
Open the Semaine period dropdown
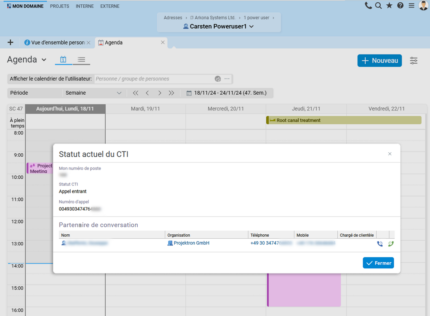tap(93, 93)
